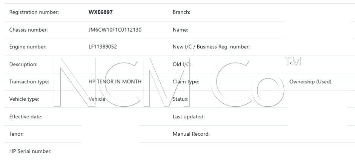Select the "Transaction type:" label
Image resolution: width=355 pixels, height=164 pixels.
pyautogui.click(x=29, y=82)
